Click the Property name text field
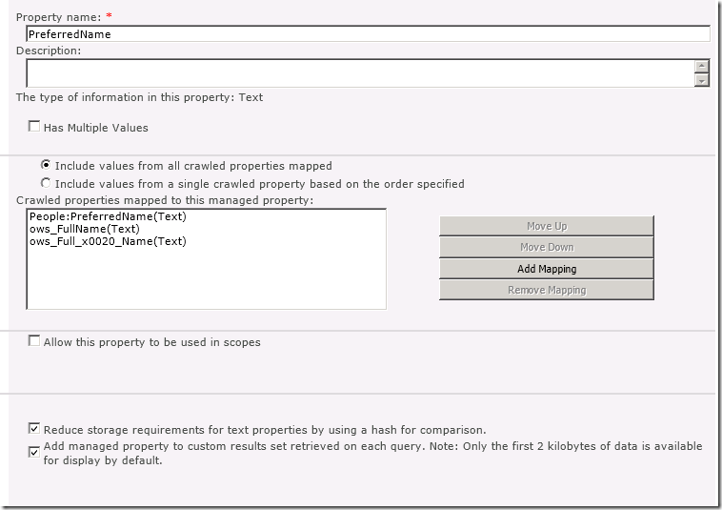 367,34
